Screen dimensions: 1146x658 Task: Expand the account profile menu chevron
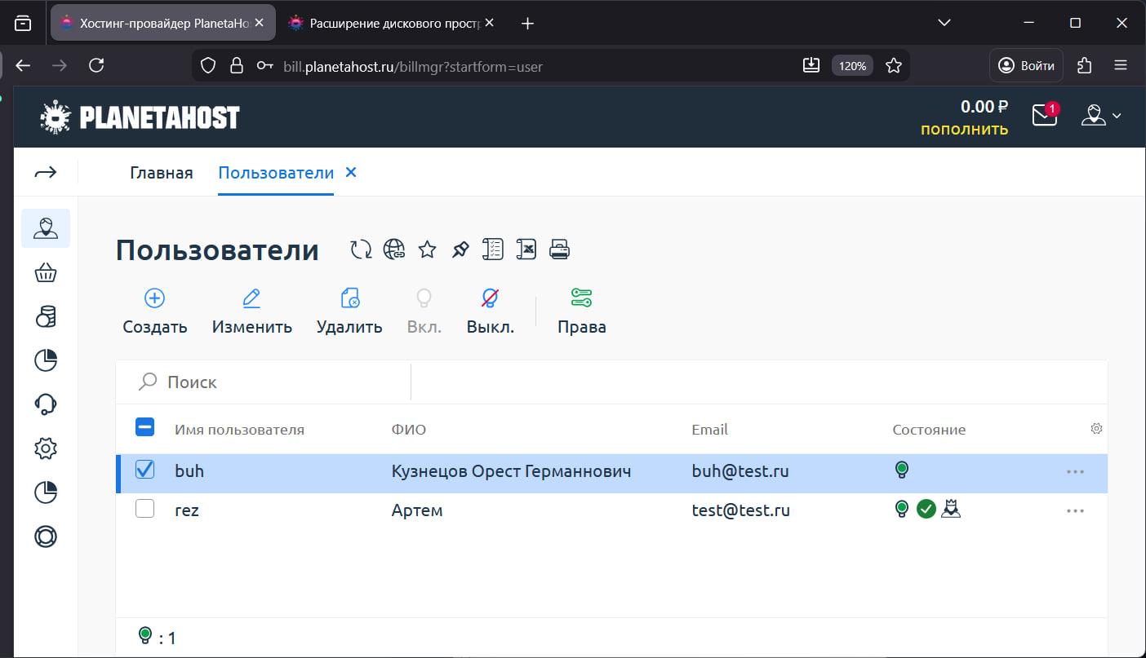(x=1117, y=116)
